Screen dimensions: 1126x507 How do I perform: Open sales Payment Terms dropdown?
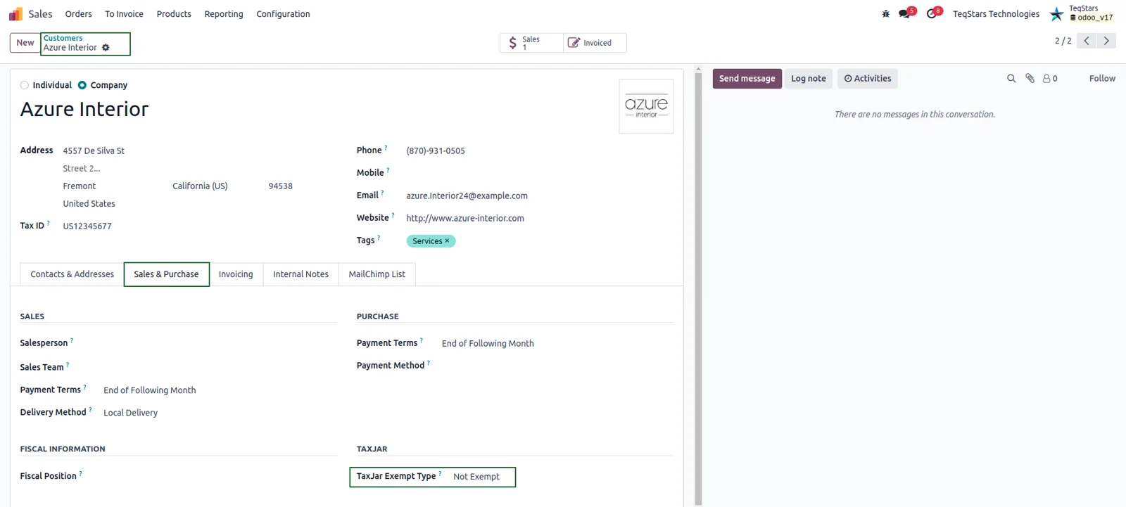point(220,390)
